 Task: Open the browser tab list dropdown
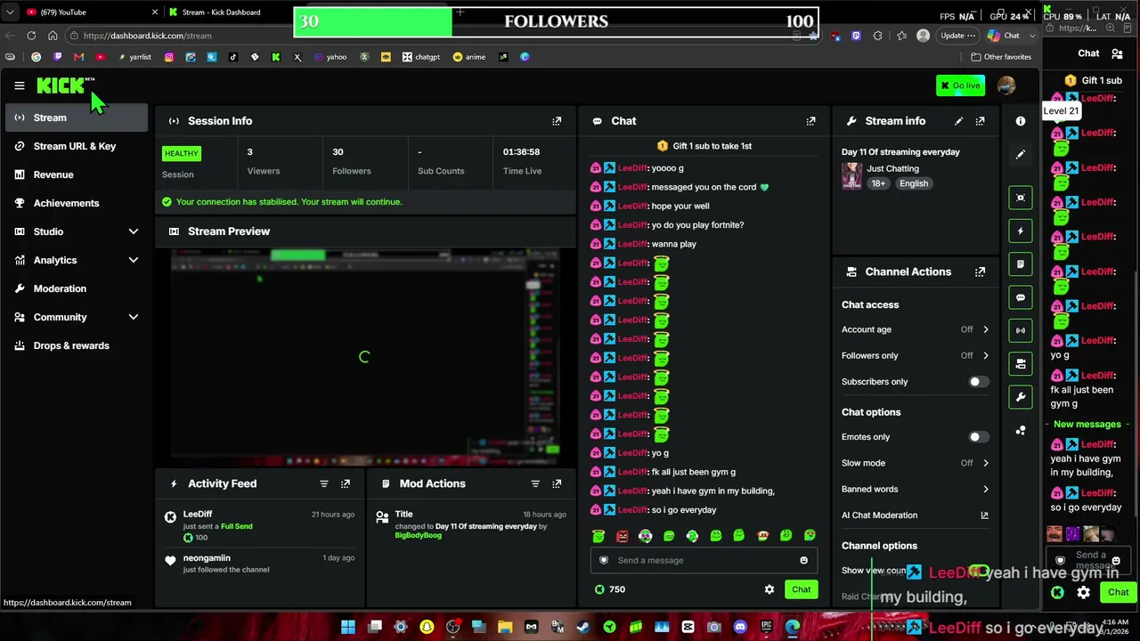coord(10,12)
